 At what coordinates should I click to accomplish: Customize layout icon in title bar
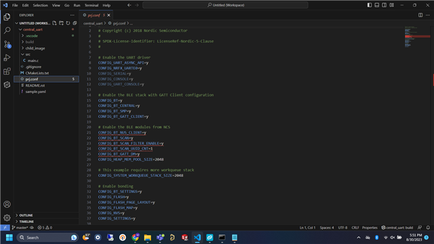tap(392, 5)
